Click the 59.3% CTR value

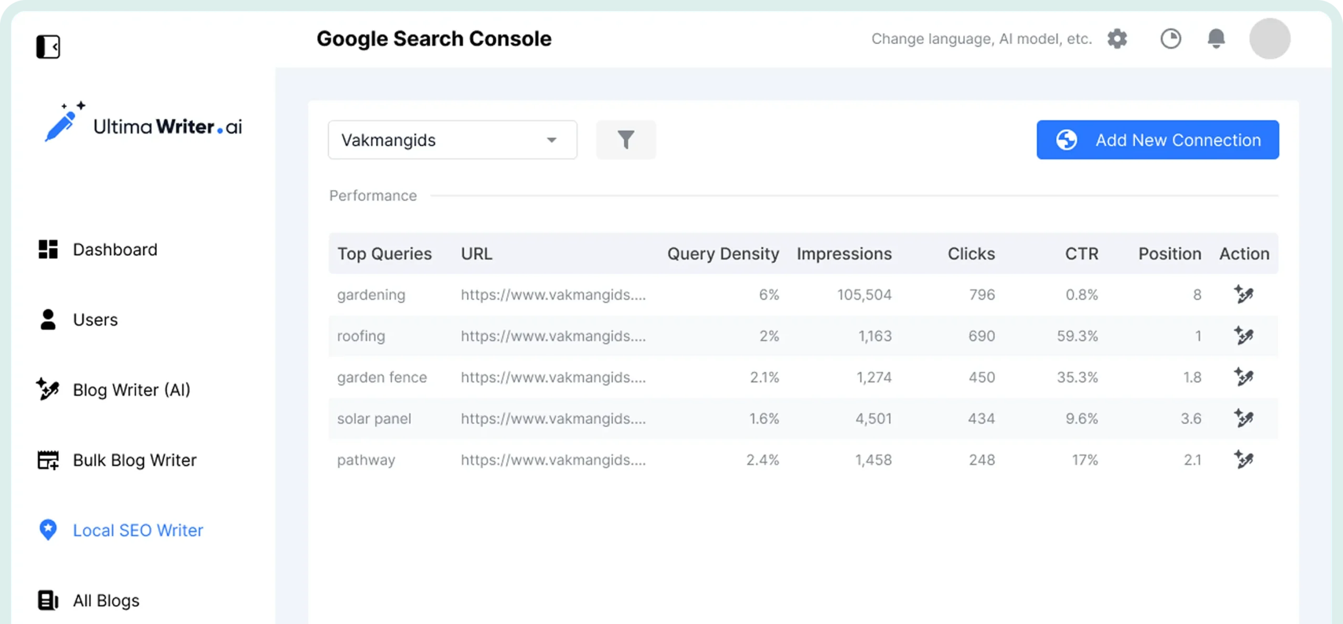[1077, 335]
